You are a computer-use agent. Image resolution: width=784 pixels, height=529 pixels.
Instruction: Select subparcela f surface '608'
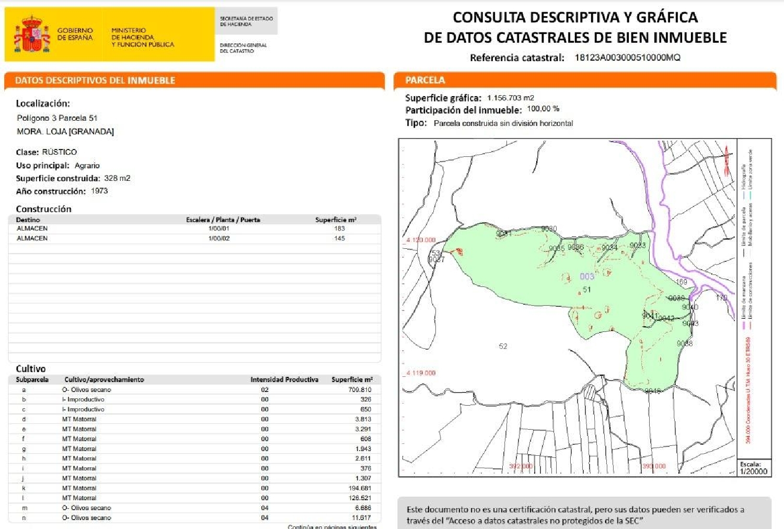(x=366, y=439)
